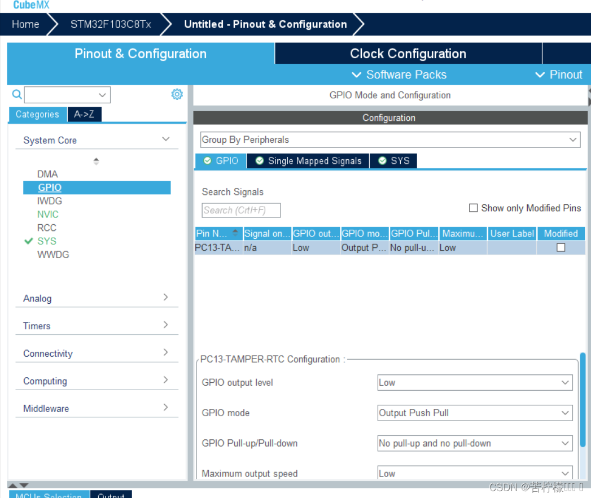This screenshot has width=591, height=498.
Task: Click STM32F103C8Tx breadcrumb
Action: pyautogui.click(x=111, y=24)
